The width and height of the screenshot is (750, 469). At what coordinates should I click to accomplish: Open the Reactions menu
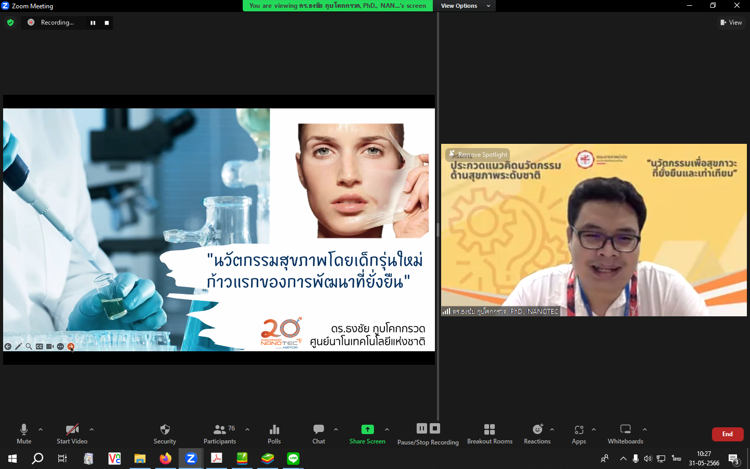pos(537,434)
